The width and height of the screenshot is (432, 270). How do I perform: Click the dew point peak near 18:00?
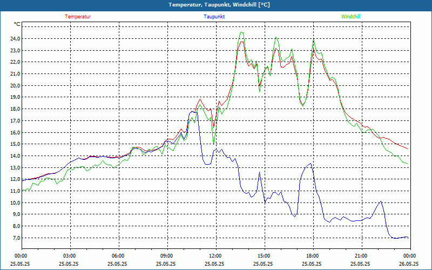point(311,164)
